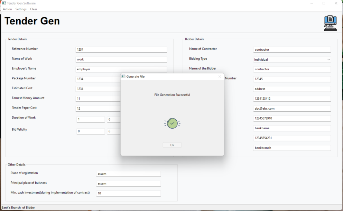Image resolution: width=343 pixels, height=211 pixels.
Task: Click the Employer's Name input field
Action: coord(121,69)
